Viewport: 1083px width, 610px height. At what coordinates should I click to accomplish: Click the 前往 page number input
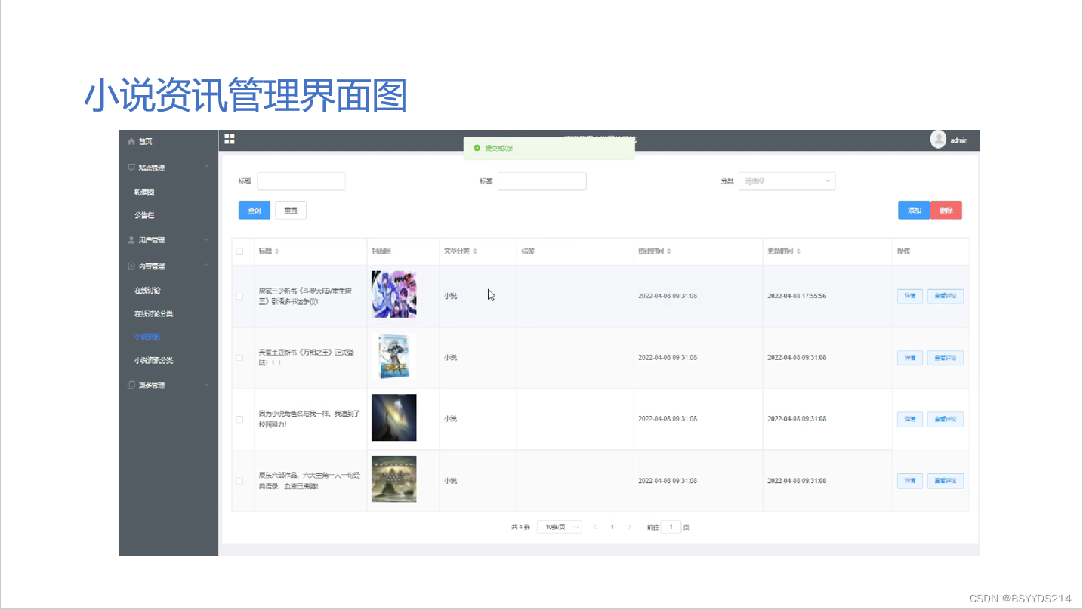click(671, 527)
